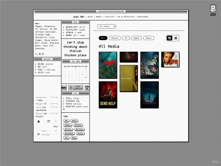Open PLAYLIST in top navigation
The width and height of the screenshot is (221, 166).
(110, 17)
